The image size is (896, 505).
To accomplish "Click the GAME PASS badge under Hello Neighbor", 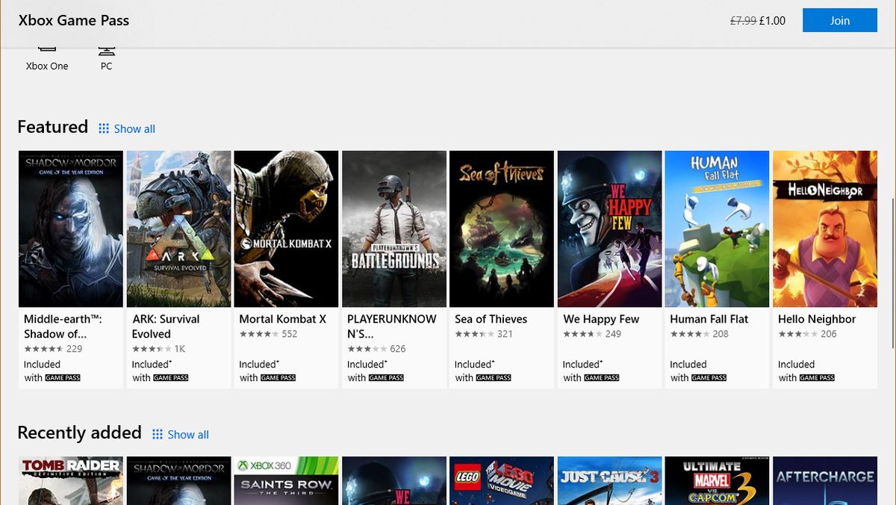I will (817, 377).
